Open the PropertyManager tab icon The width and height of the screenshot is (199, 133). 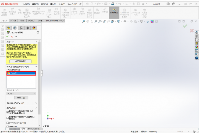pyautogui.click(x=15, y=28)
